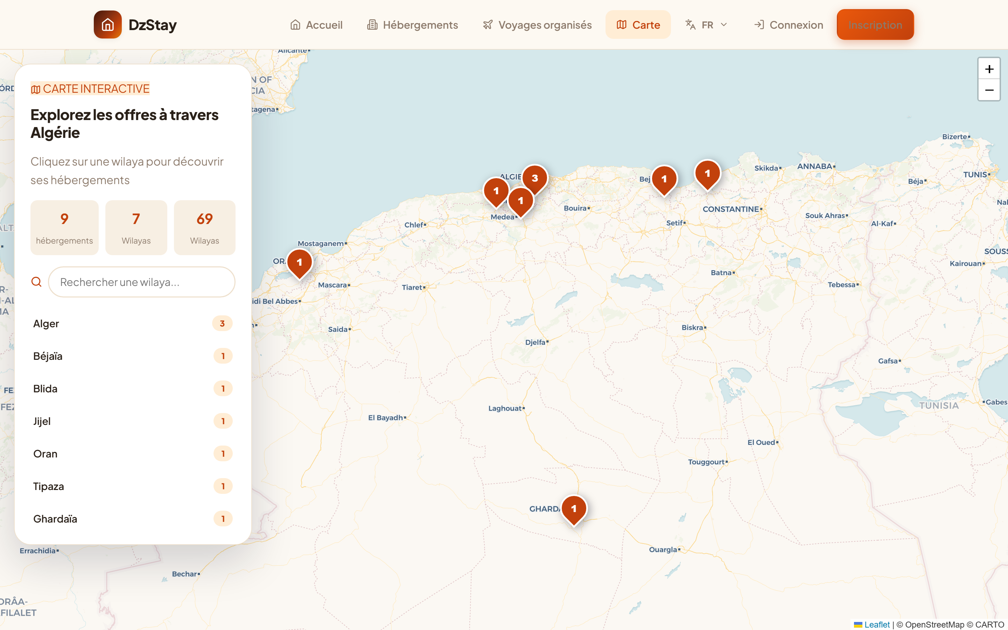Zoom in the map with plus button
The width and height of the screenshot is (1008, 630).
[989, 69]
